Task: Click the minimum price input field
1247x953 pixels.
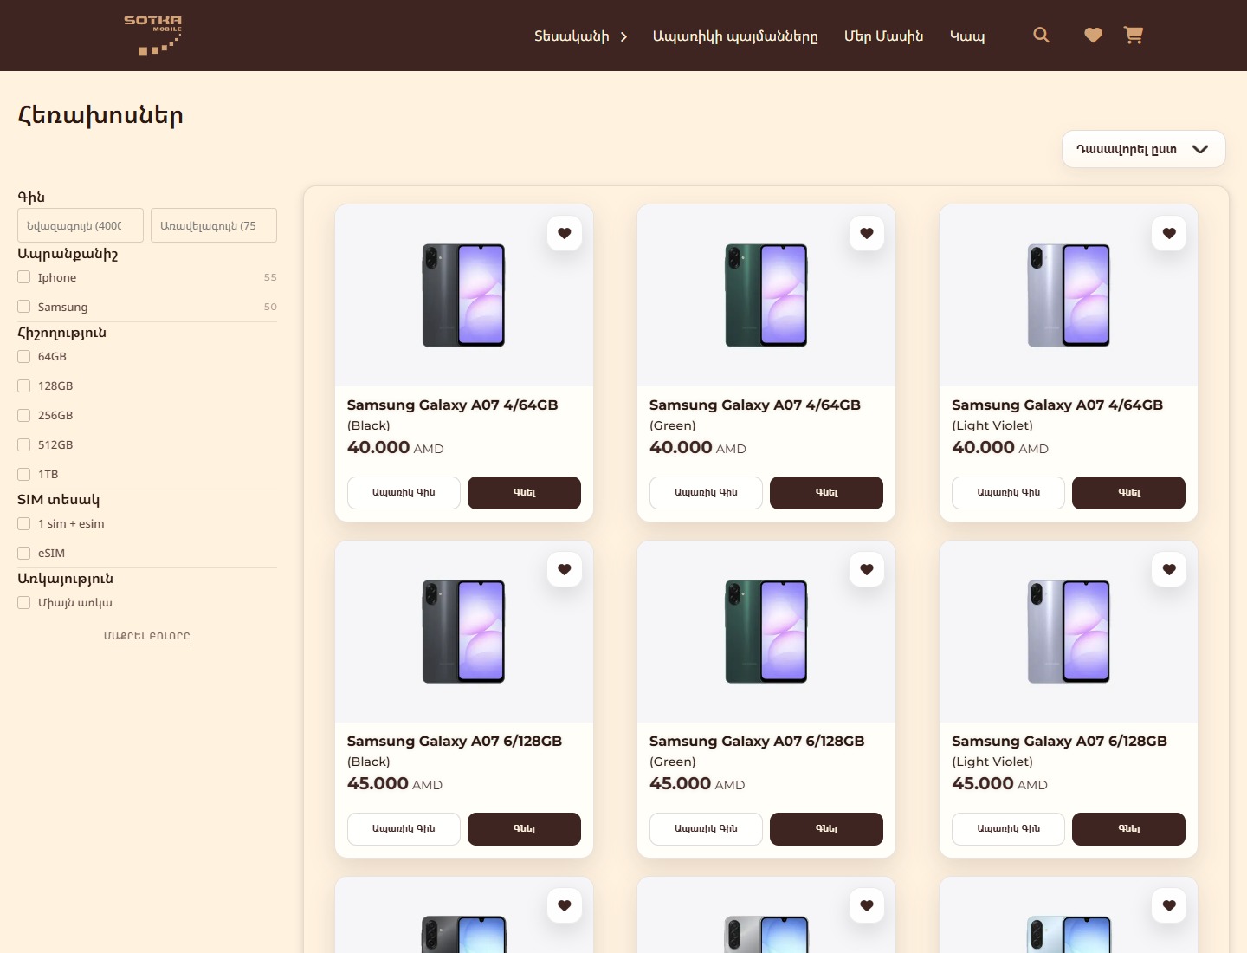Action: coord(81,225)
